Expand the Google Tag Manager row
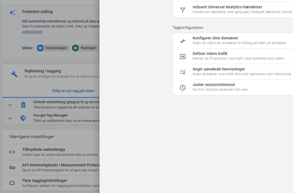 [x=10, y=118]
